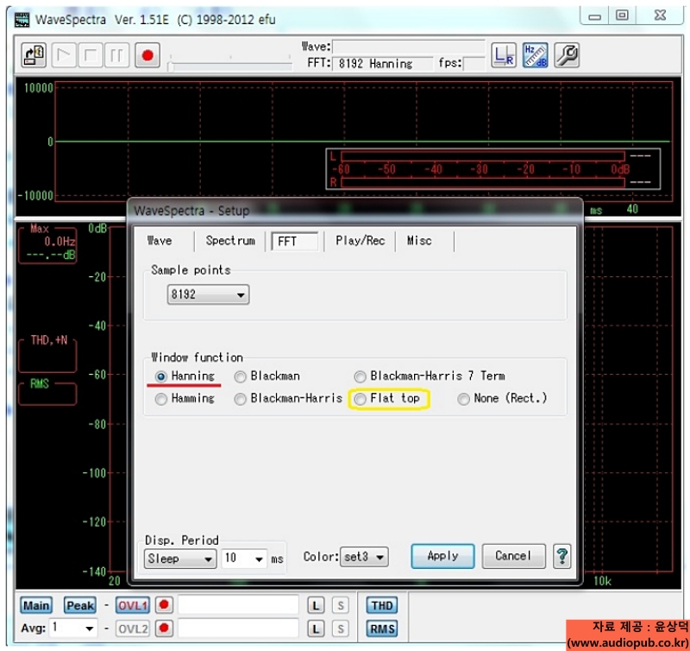Image resolution: width=690 pixels, height=651 pixels.
Task: Select the FFT tab in Setup
Action: (294, 242)
